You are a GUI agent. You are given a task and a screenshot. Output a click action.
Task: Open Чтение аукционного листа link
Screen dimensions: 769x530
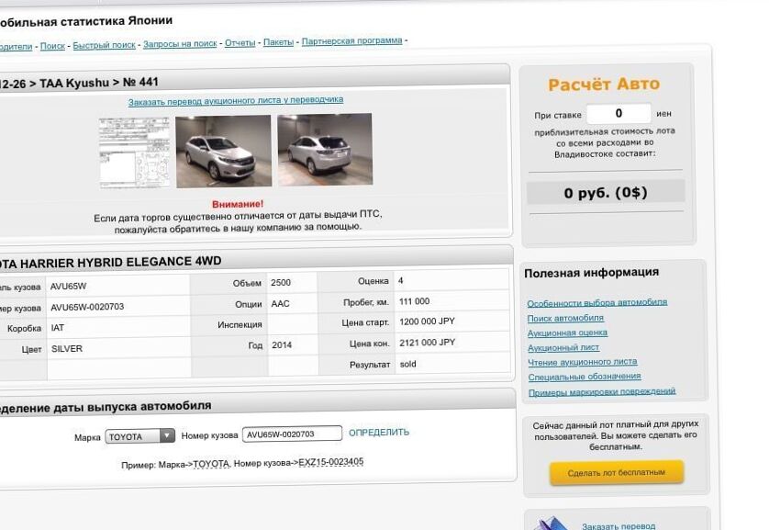pyautogui.click(x=582, y=362)
